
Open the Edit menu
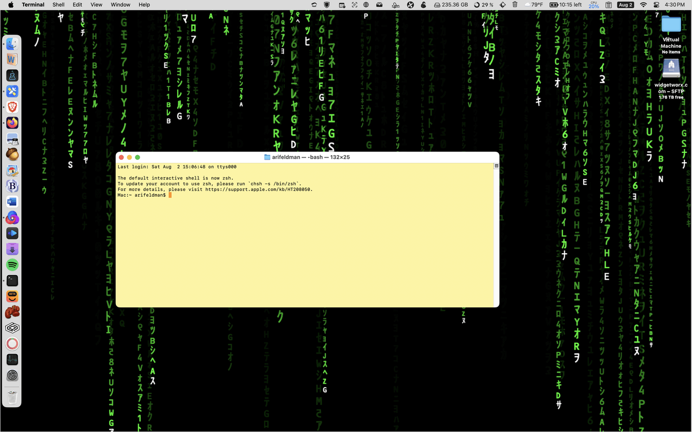tap(77, 5)
